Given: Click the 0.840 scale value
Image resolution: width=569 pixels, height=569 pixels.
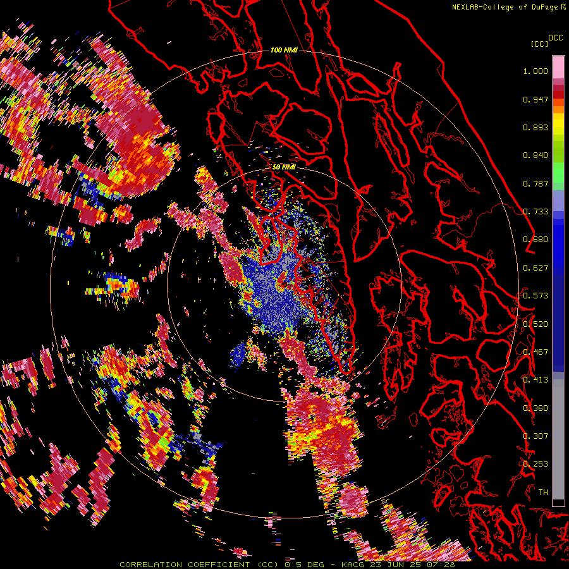Looking at the screenshot, I should pos(535,156).
